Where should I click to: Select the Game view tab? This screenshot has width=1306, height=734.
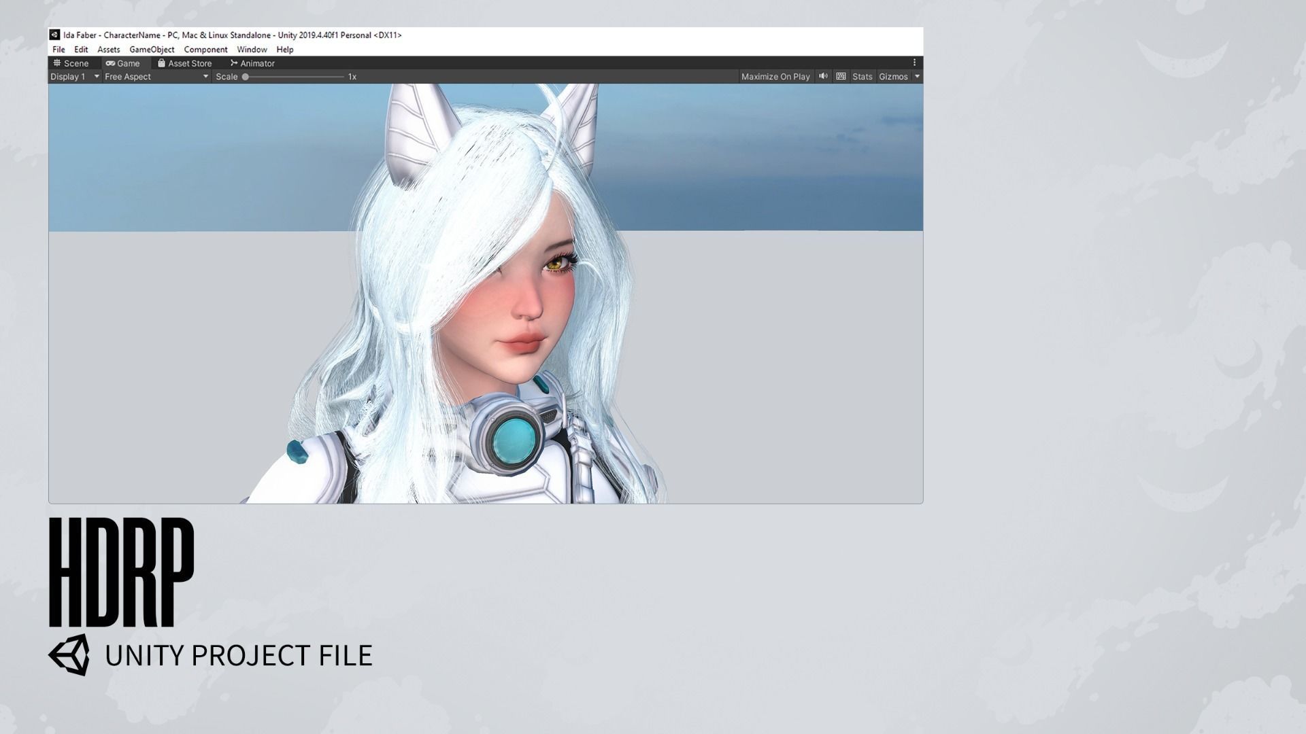click(x=123, y=63)
